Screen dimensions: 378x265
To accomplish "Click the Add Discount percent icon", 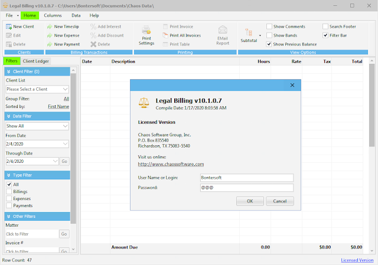I will tap(93, 35).
